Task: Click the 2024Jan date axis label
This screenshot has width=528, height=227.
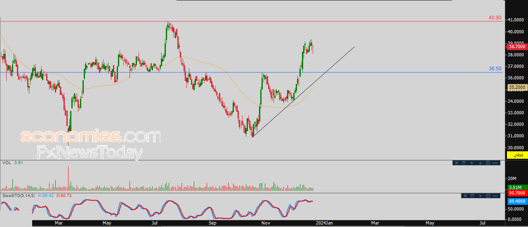Action: tap(324, 223)
